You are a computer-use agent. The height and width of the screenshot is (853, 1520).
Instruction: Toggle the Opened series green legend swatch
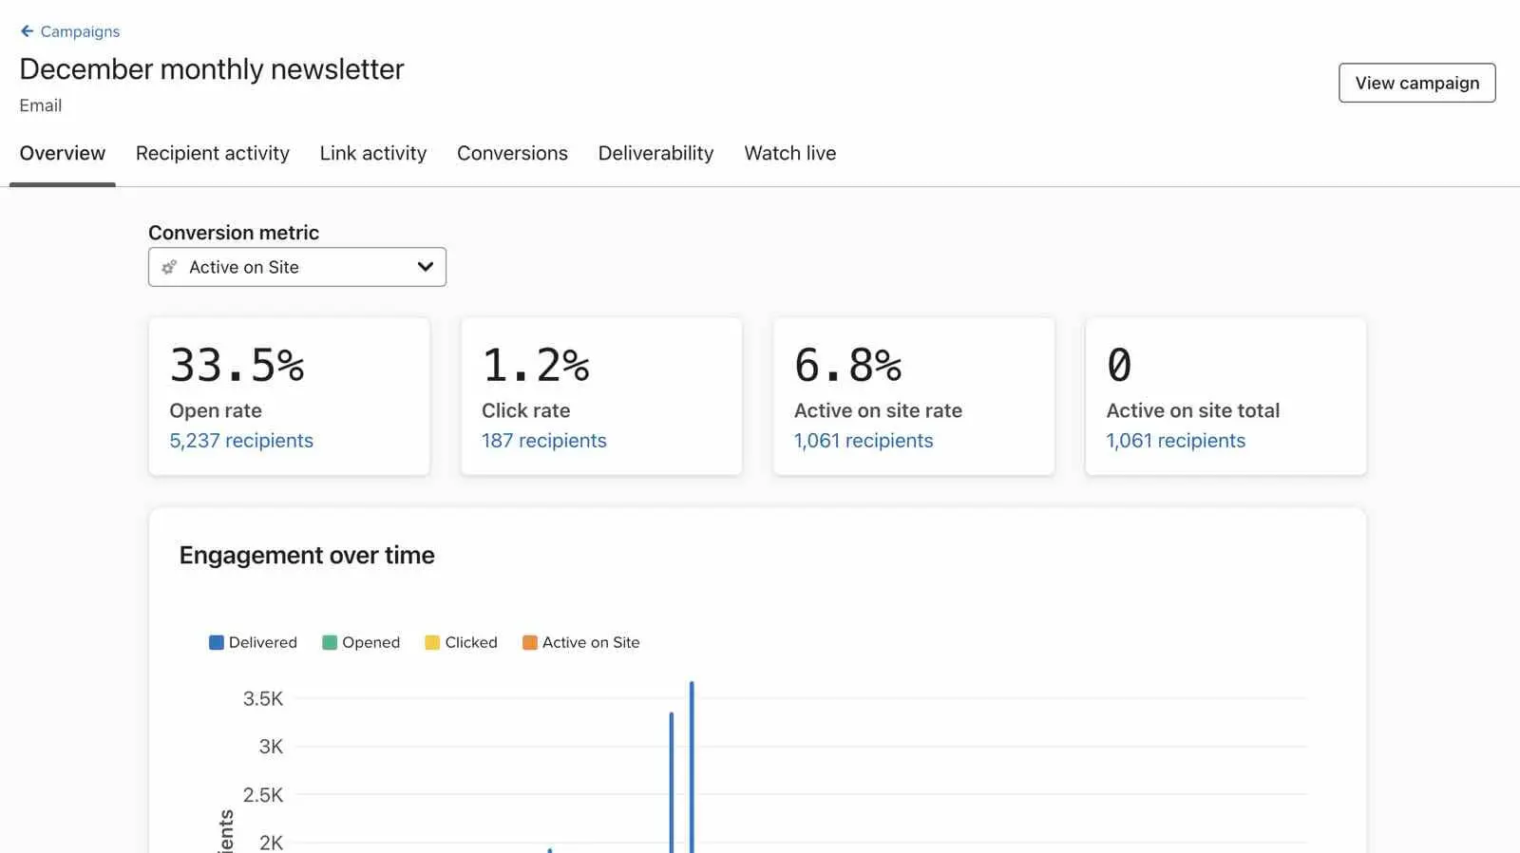(330, 643)
